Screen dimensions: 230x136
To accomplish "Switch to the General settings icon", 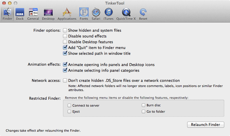I will click(x=33, y=13).
